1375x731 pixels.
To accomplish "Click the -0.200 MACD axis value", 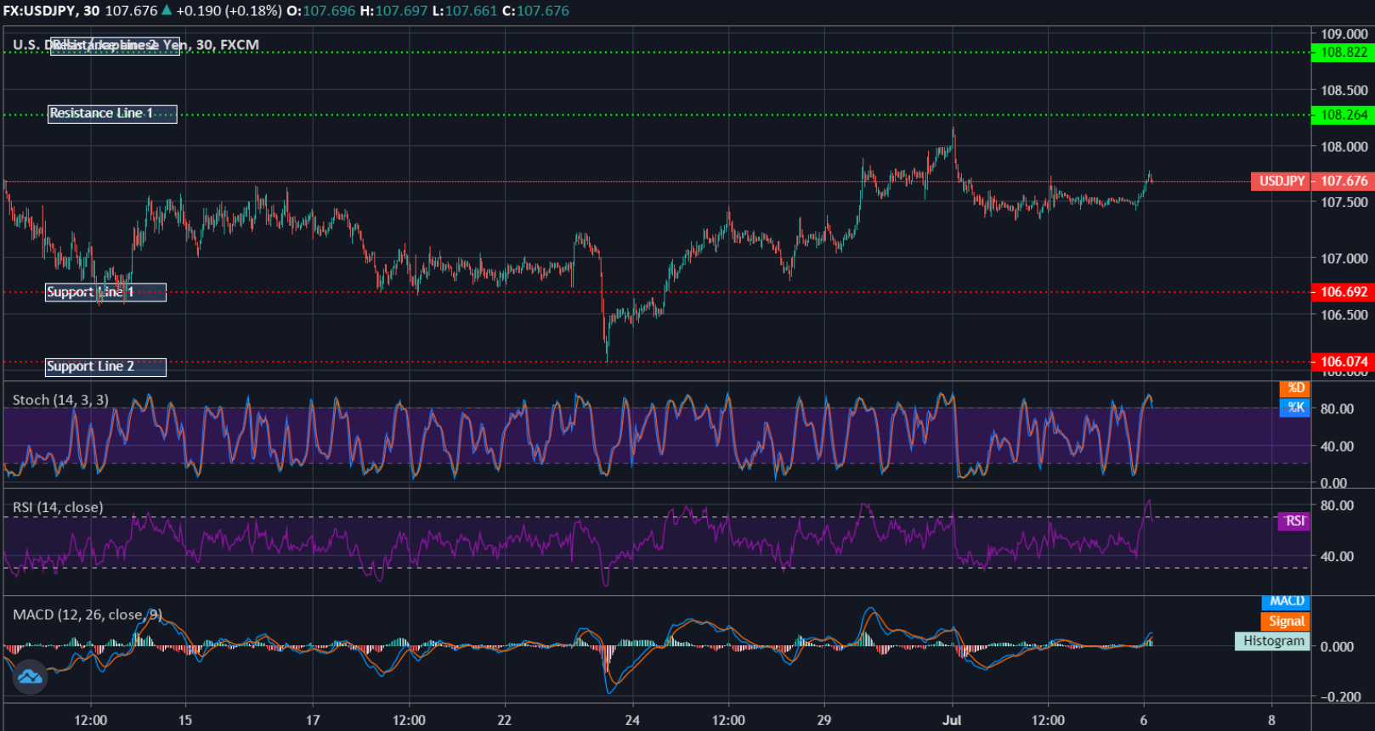I will click(1340, 697).
